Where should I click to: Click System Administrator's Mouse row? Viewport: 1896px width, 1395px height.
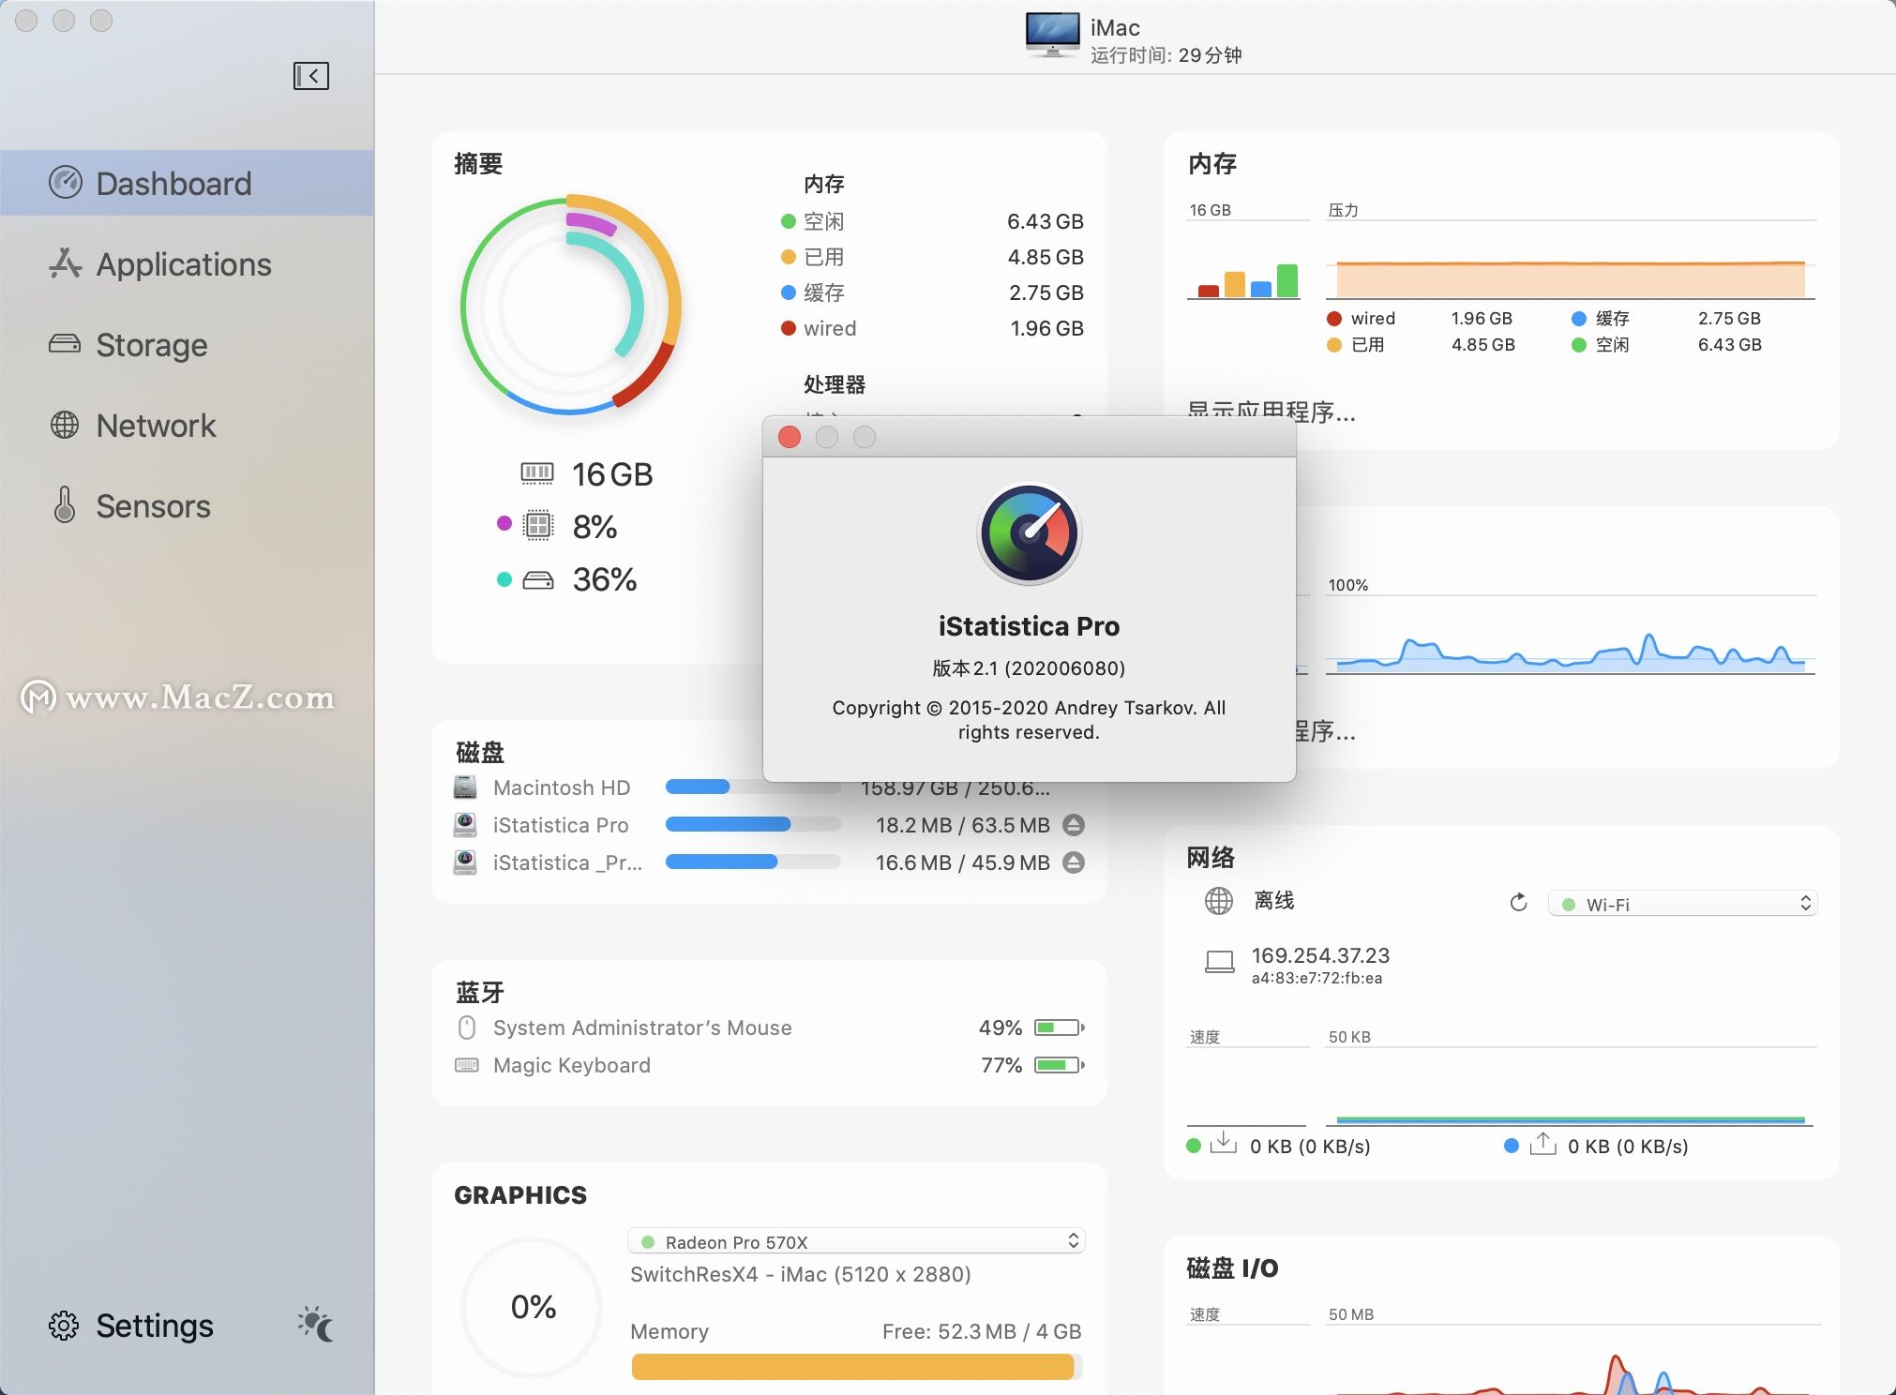click(x=769, y=1027)
